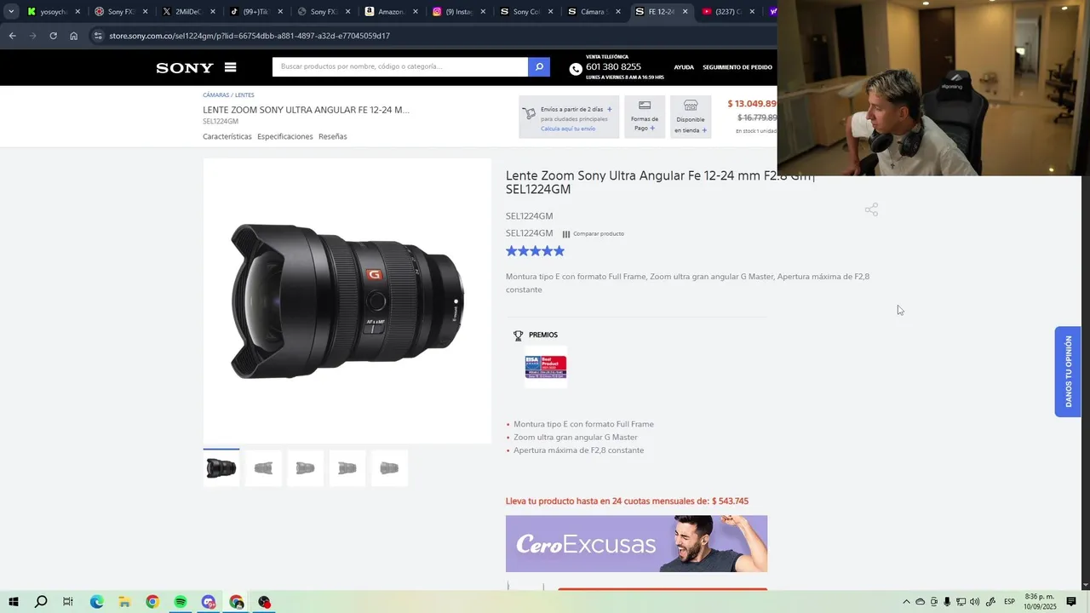Switch to the (99+) TikTok browser tab

click(255, 12)
